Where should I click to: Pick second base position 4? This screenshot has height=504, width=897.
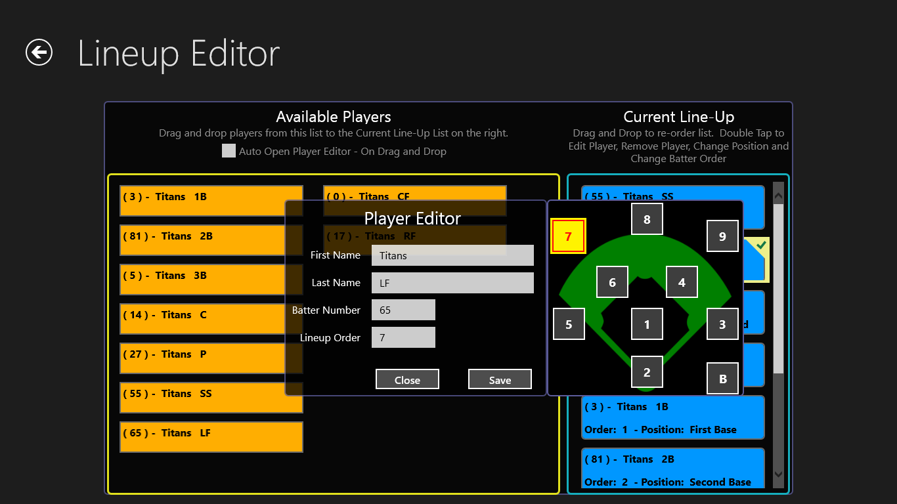[x=682, y=282]
